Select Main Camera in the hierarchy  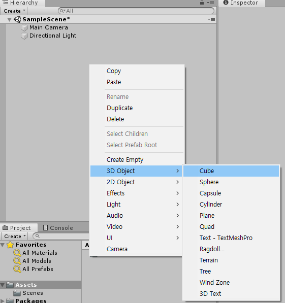tap(49, 27)
